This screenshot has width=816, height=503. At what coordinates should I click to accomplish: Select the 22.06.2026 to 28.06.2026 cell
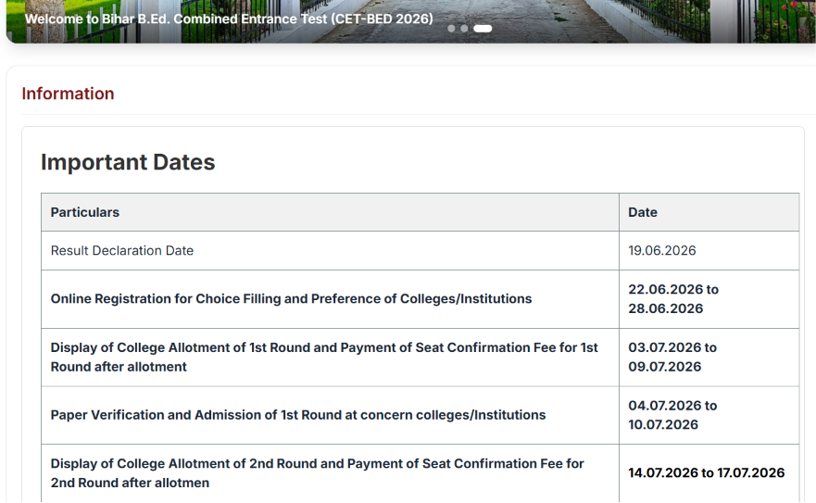(673, 299)
